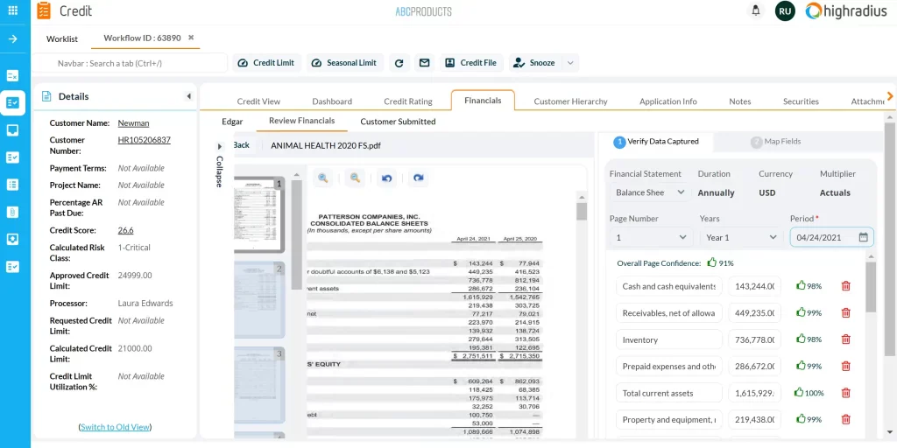Go to the Worklist tab
The image size is (897, 448).
tap(62, 38)
